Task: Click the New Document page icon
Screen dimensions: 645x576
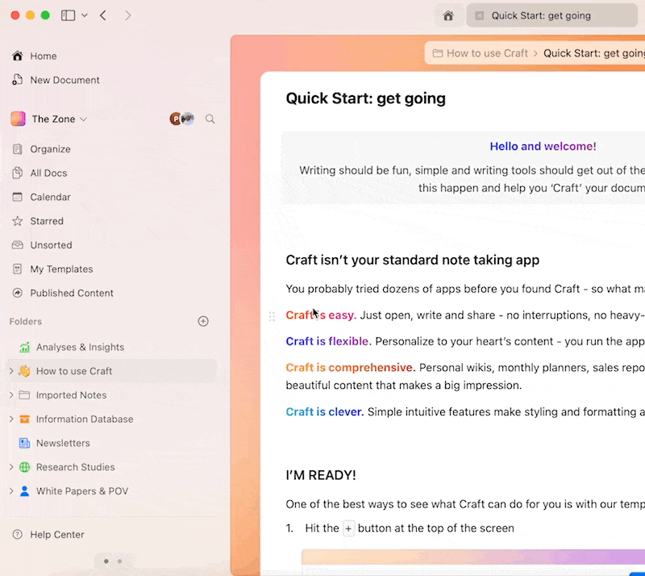Action: pos(17,80)
